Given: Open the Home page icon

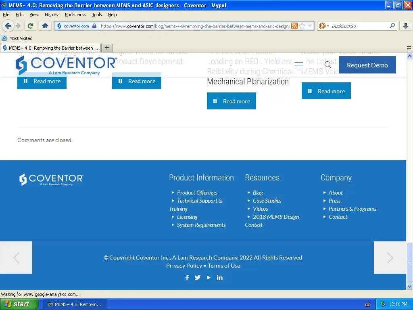Looking at the screenshot, I should [x=45, y=26].
